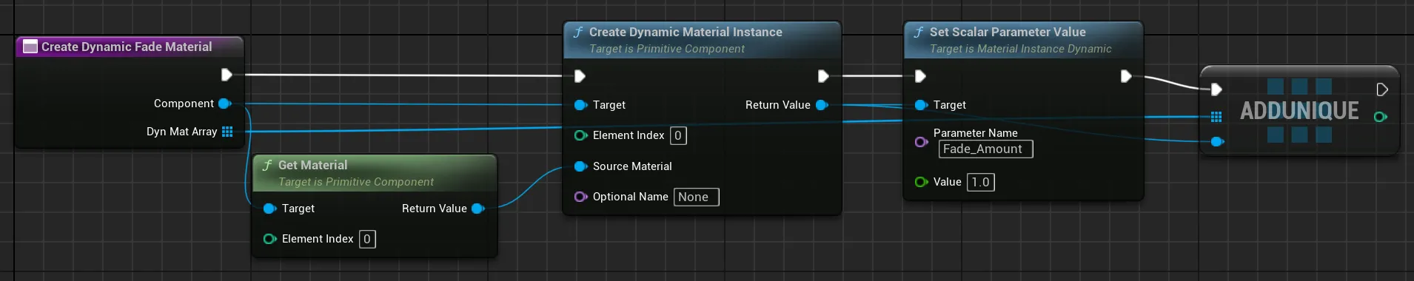Viewport: 1414px width, 281px height.
Task: Click the Optional Name pin
Action: tap(580, 197)
